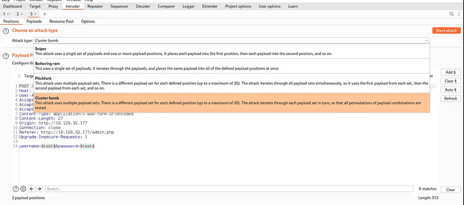Switch to Intruder sub-tab 2
The image size is (464, 205).
point(18,14)
